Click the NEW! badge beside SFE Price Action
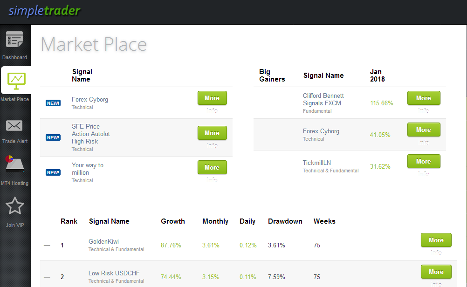This screenshot has width=467, height=287. (53, 137)
